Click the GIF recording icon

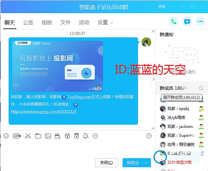pyautogui.click(x=17, y=136)
